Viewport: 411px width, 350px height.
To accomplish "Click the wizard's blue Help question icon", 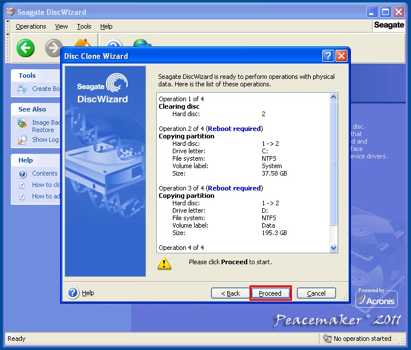I will [x=73, y=293].
